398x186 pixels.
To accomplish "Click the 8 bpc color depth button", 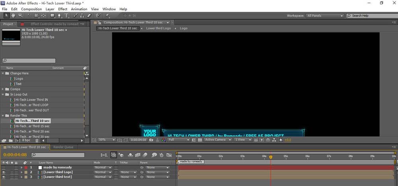I will pyautogui.click(x=26, y=140).
